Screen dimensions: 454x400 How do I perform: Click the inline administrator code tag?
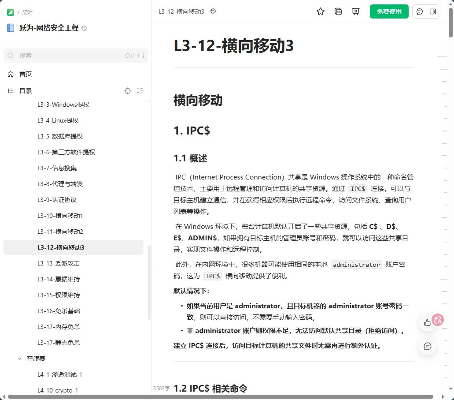(x=356, y=265)
